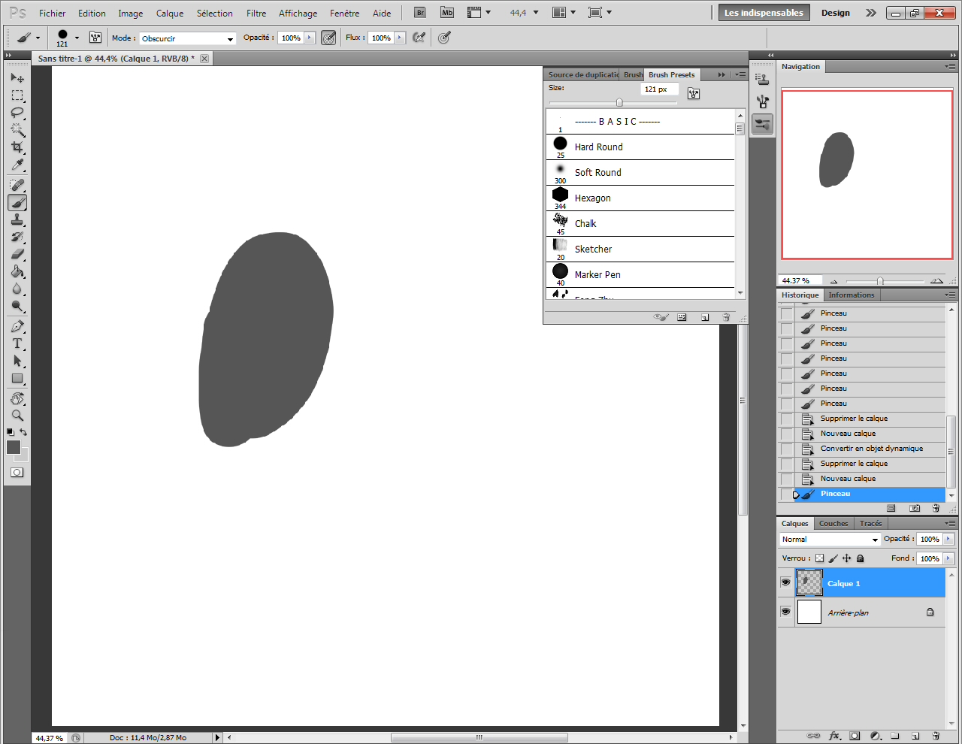Screen dimensions: 962x744
Task: Select the Clone Stamp tool
Action: (17, 219)
